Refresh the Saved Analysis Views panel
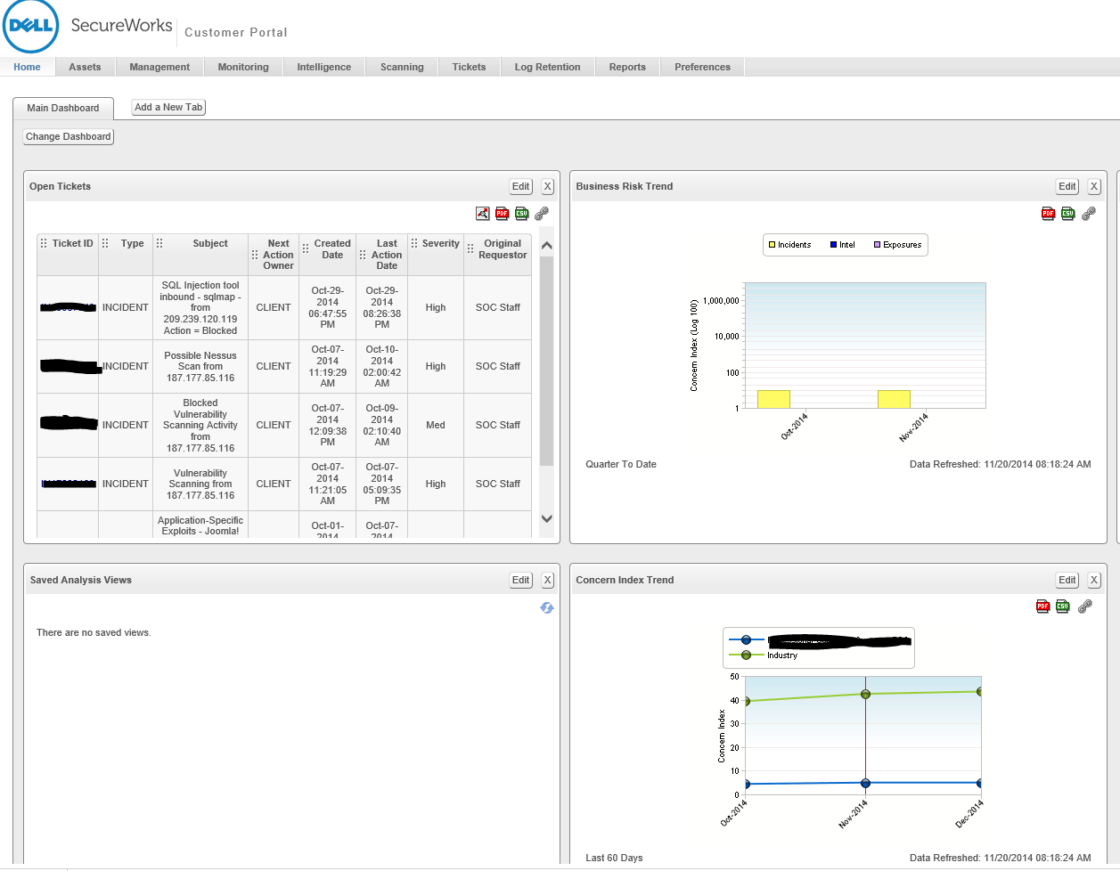 click(546, 607)
